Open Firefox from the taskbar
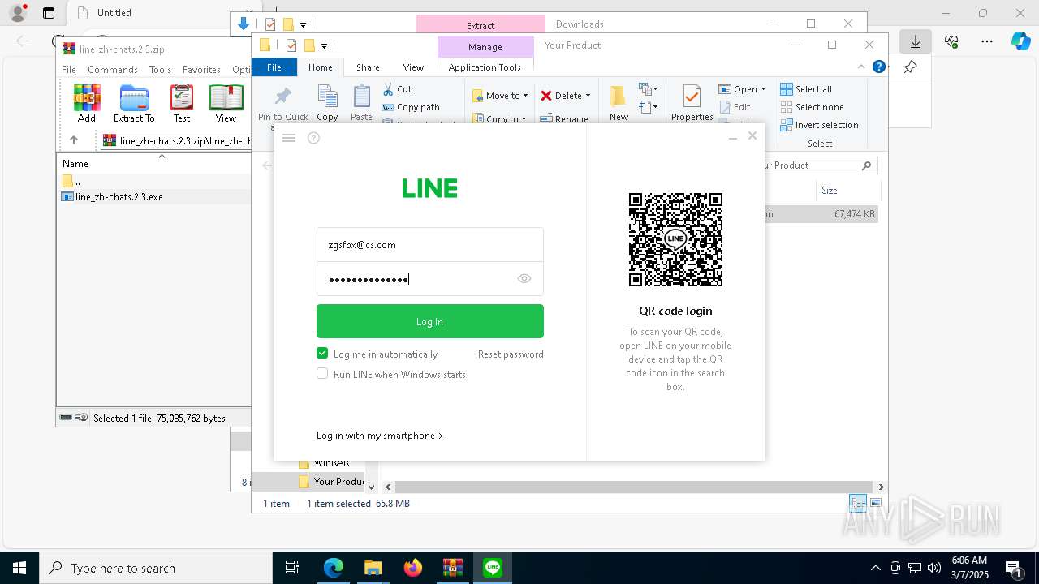The width and height of the screenshot is (1039, 584). (413, 568)
